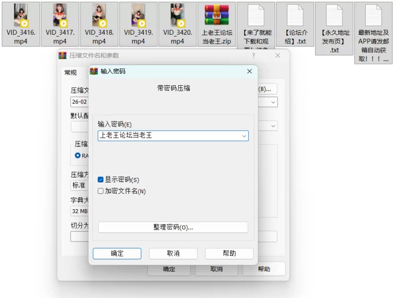The image size is (397, 298).
Task: Select the VID_3418.mp4 video file
Action: click(99, 16)
